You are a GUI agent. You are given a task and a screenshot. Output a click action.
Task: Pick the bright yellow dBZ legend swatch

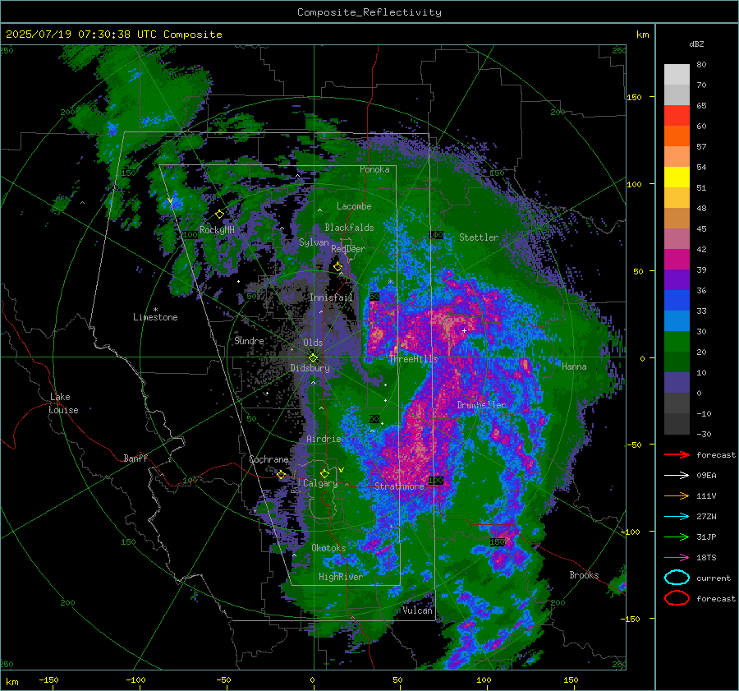click(677, 177)
